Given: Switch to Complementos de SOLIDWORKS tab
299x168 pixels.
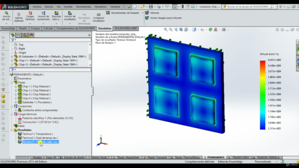Looking at the screenshot, I should click(x=76, y=28).
